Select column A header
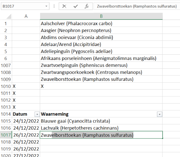Screen dimensions: 180x157 [26, 16]
